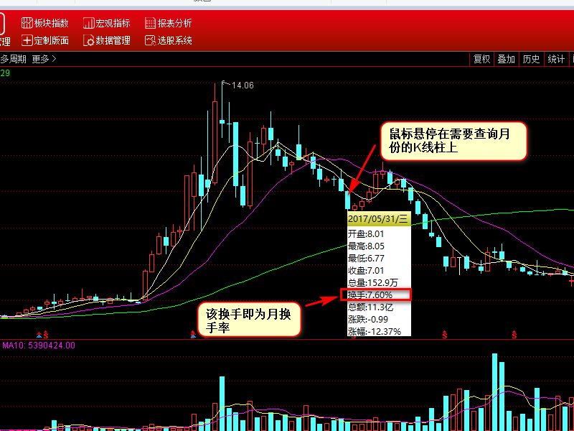Click the 涨跌:-0.99 change value

point(368,319)
